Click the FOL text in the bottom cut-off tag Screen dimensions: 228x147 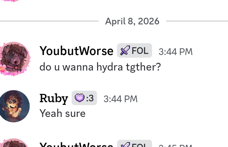coord(140,145)
